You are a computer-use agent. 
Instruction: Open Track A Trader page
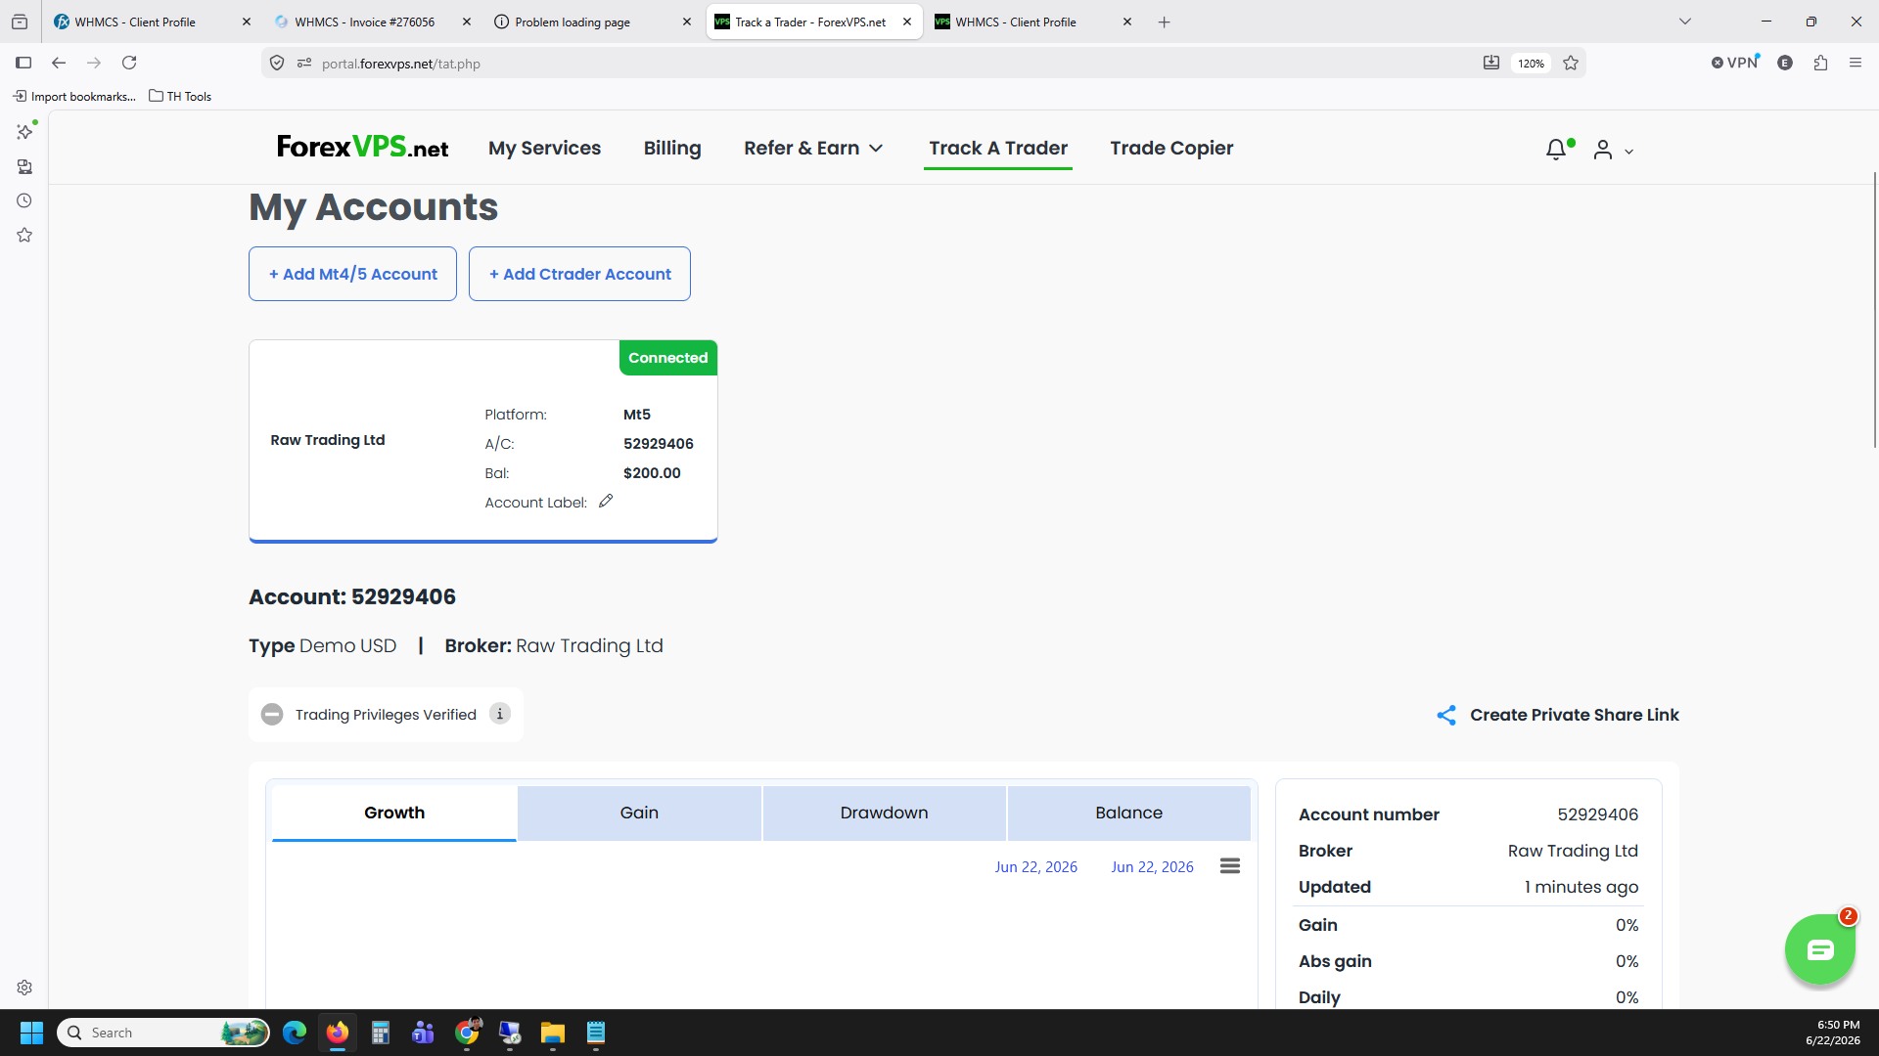998,149
